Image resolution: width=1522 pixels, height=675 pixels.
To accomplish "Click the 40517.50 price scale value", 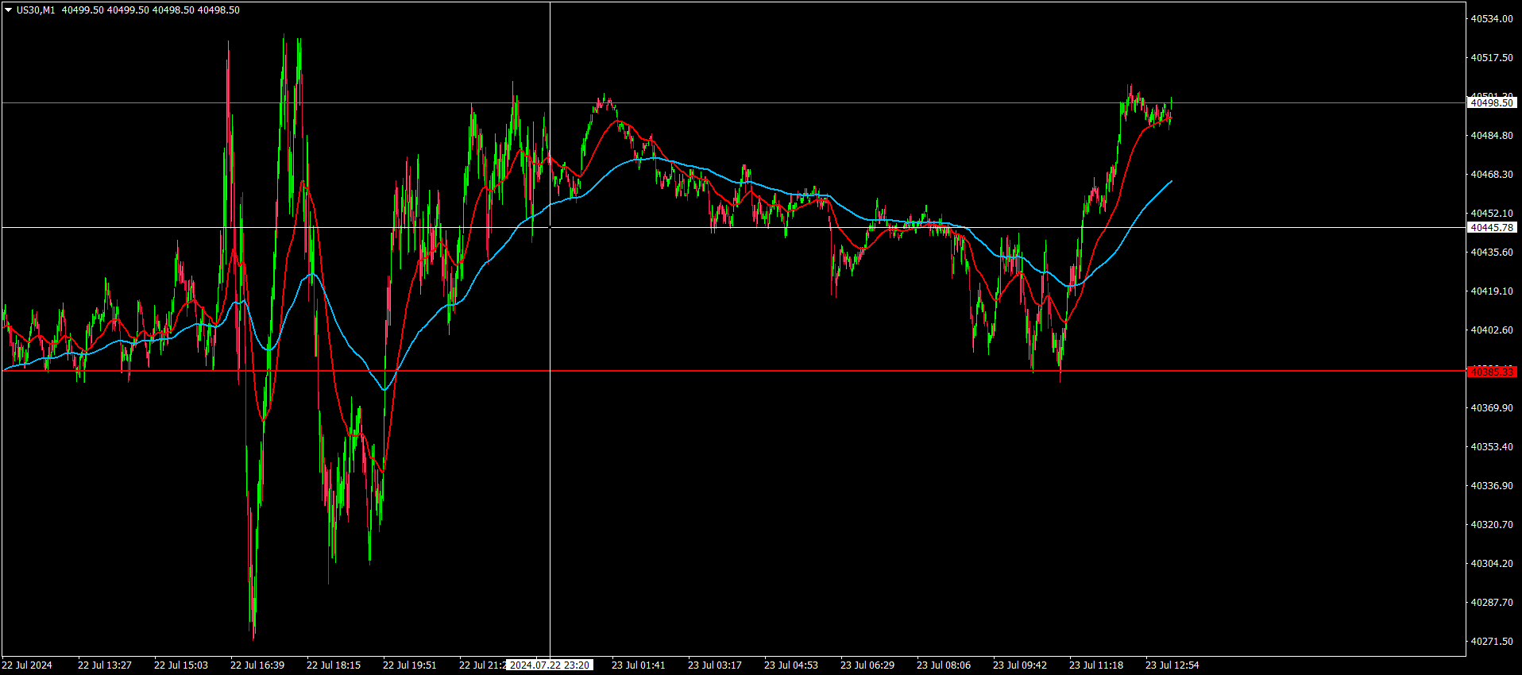I will pos(1492,58).
